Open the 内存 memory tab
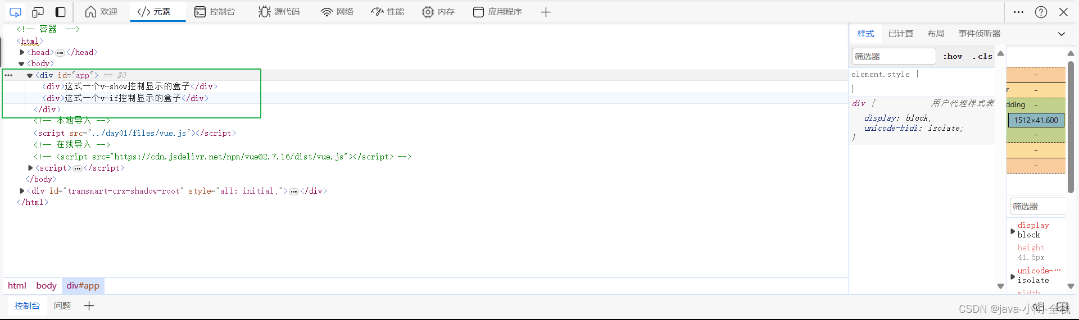The image size is (1079, 320). 438,12
